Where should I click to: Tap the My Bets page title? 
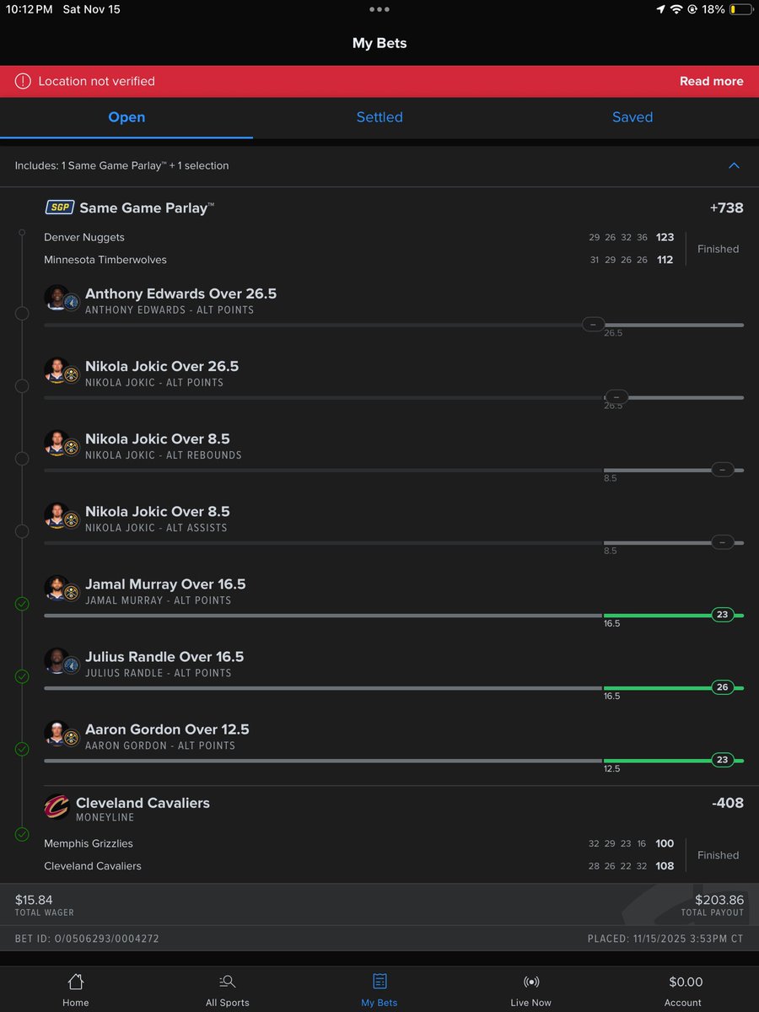379,43
